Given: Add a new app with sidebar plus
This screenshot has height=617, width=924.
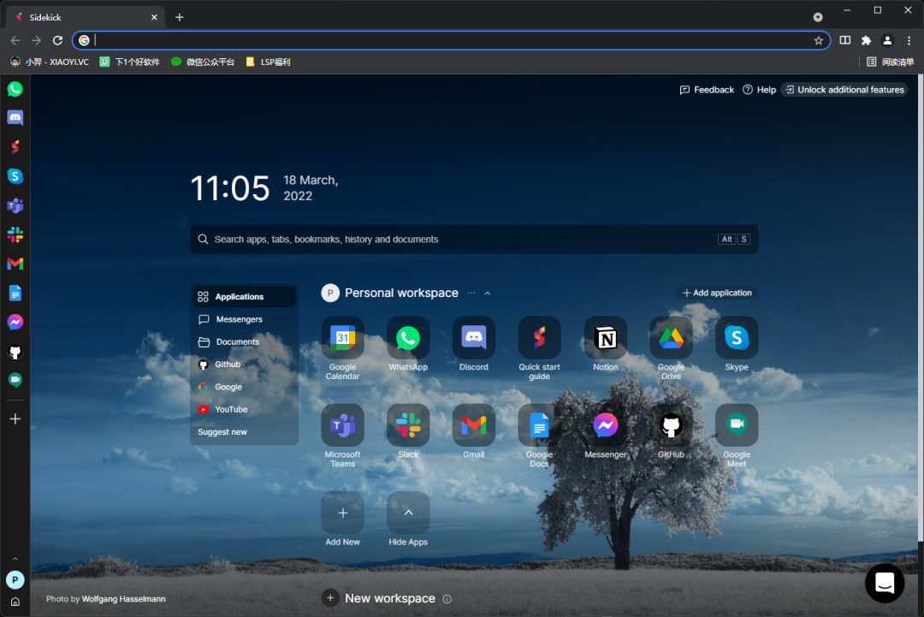Looking at the screenshot, I should click(x=15, y=419).
